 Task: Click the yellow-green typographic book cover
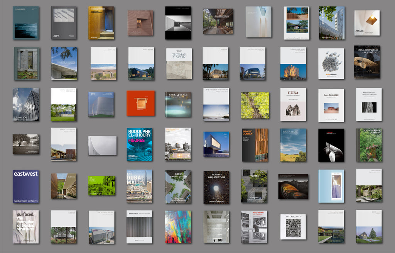tap(255, 105)
